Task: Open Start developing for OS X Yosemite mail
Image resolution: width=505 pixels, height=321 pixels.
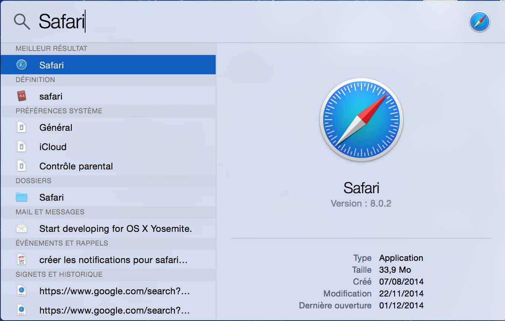Action: (x=108, y=228)
